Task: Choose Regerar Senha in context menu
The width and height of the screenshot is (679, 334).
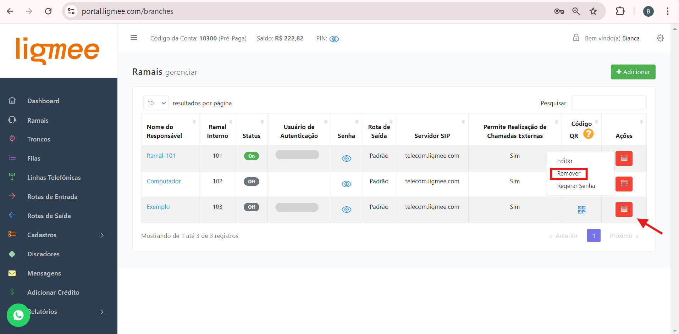Action: [576, 186]
